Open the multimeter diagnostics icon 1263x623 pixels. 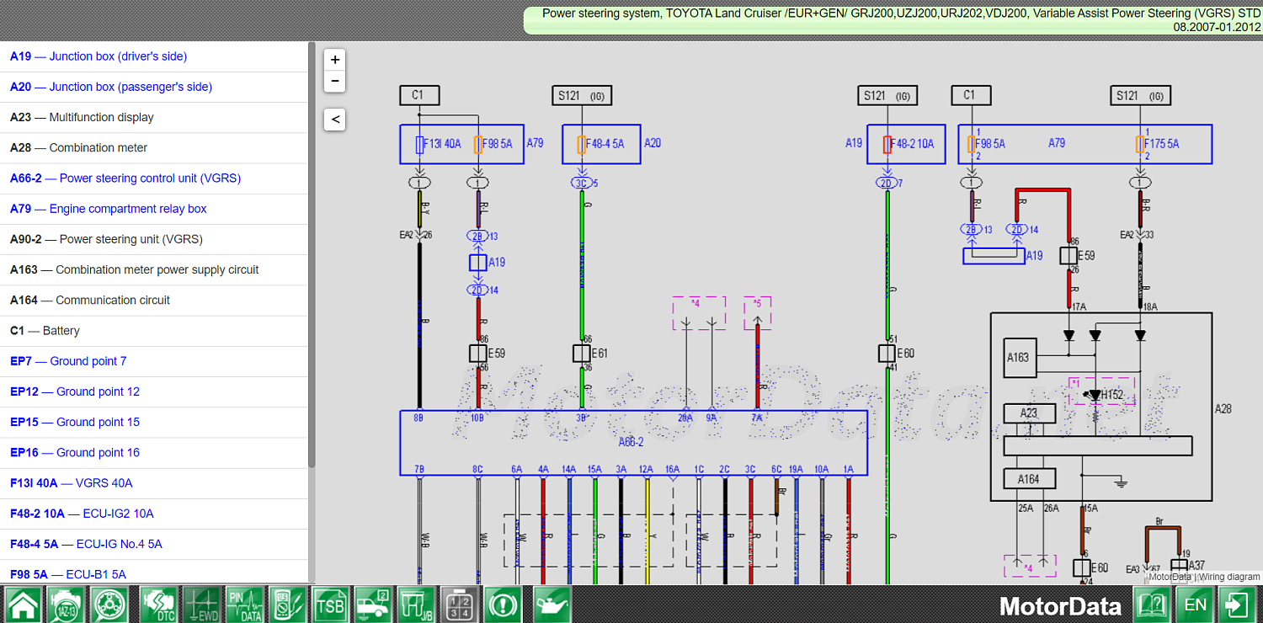click(286, 604)
